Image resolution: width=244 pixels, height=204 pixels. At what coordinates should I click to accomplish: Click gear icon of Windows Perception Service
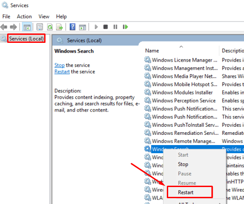pos(148,100)
